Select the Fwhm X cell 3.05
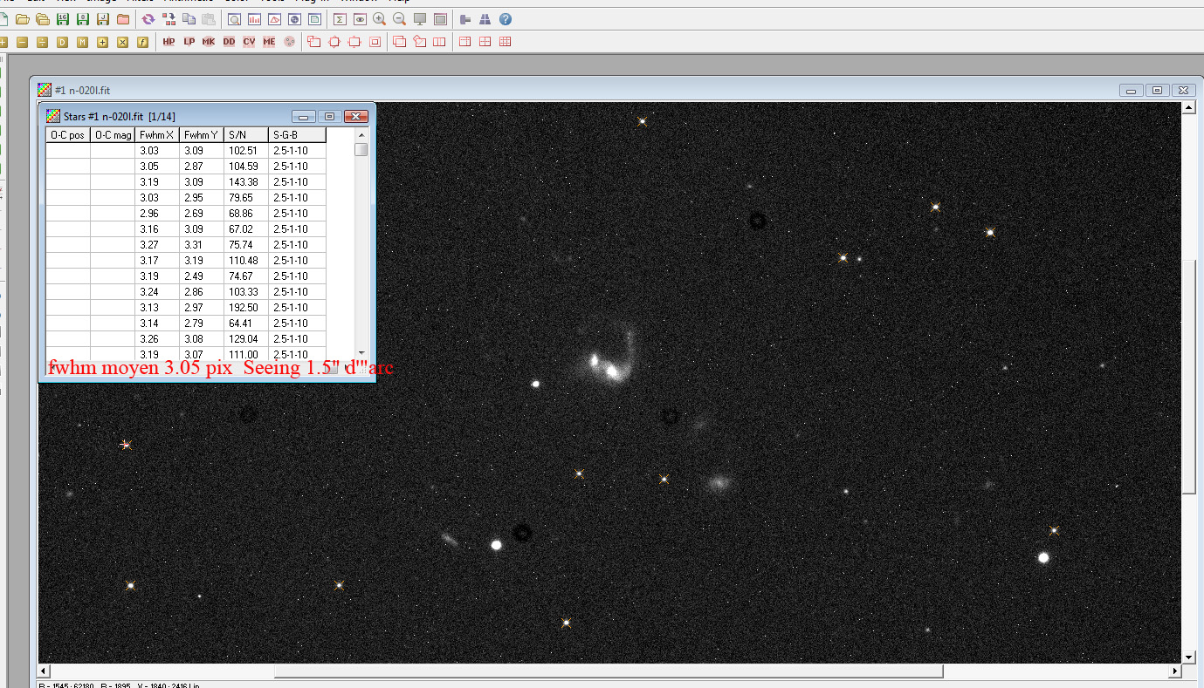 pos(158,167)
